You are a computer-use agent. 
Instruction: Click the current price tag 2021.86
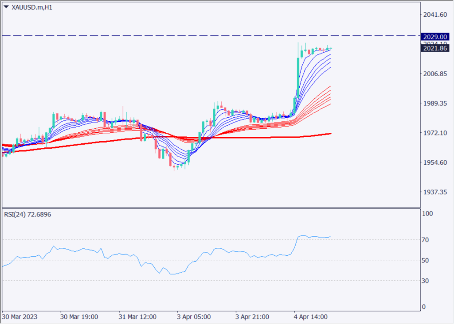pyautogui.click(x=434, y=48)
